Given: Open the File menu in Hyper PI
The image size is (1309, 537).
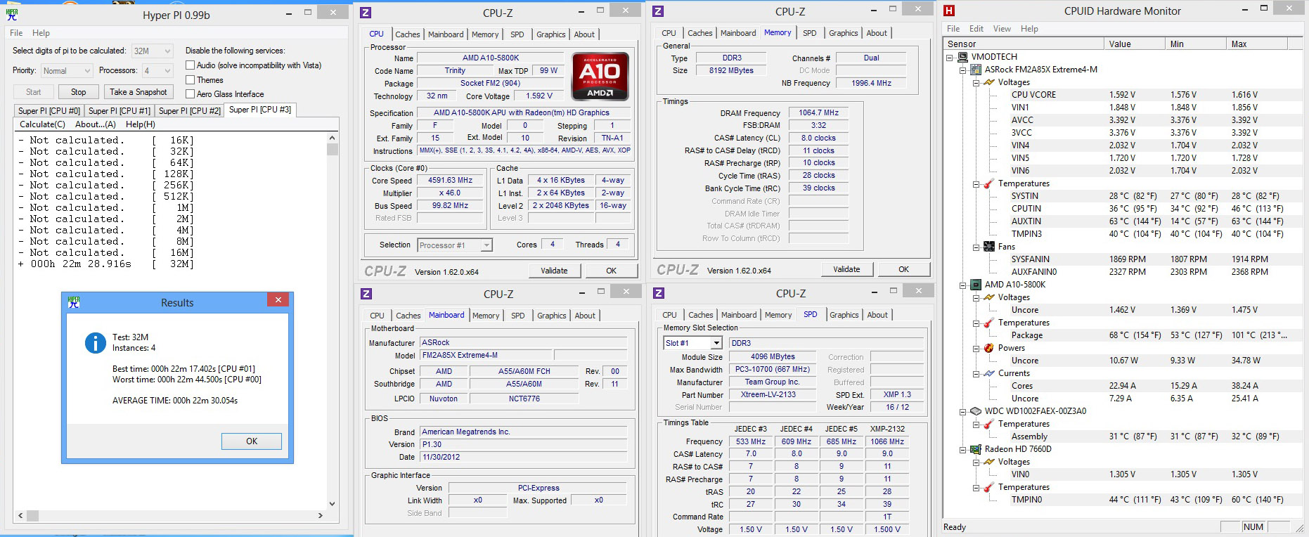Looking at the screenshot, I should [x=16, y=33].
